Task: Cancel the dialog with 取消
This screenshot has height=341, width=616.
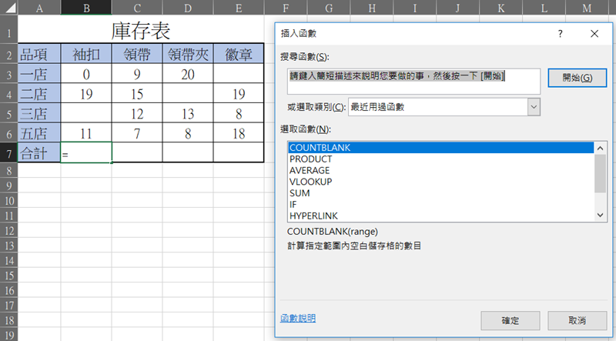Action: 577,320
